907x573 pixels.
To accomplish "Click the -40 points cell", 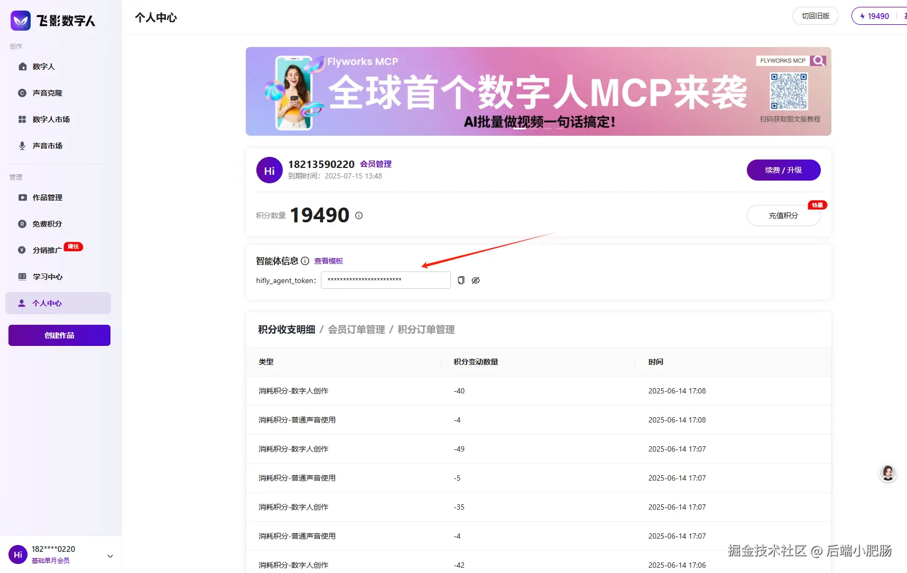I will point(459,391).
